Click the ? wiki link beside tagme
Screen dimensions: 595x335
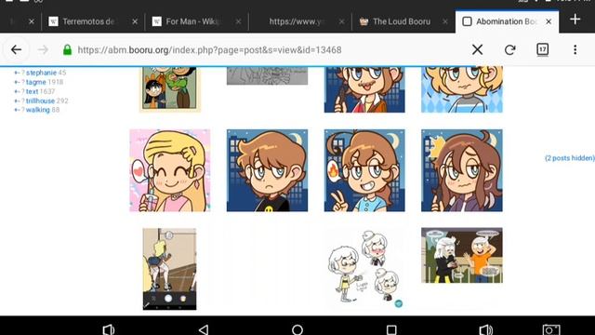click(22, 82)
